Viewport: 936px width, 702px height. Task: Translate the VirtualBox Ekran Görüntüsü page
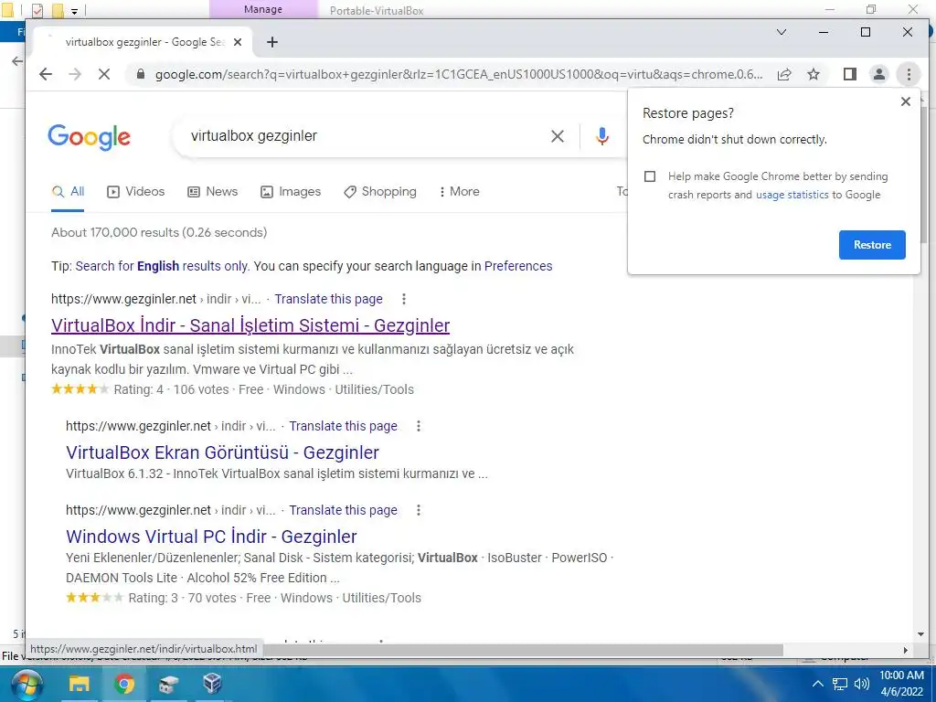344,426
